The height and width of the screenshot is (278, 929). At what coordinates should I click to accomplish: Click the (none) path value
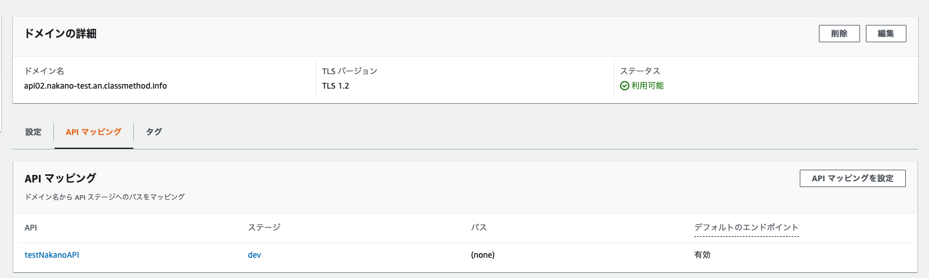point(483,255)
